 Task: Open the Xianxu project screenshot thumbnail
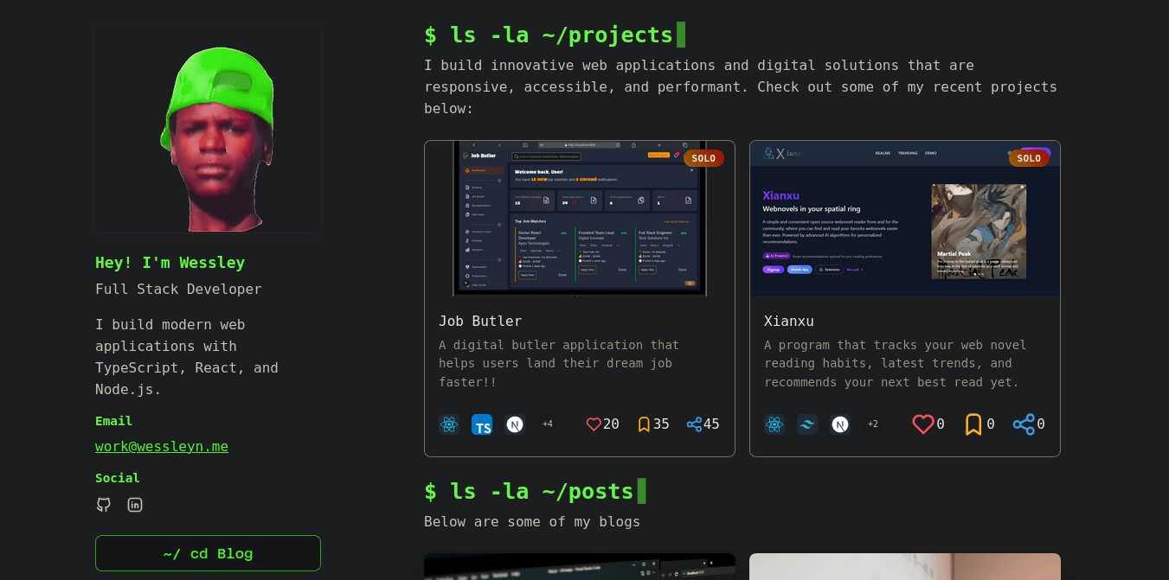pyautogui.click(x=904, y=218)
